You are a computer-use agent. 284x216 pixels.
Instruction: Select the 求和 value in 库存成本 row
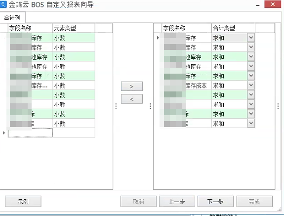point(229,85)
